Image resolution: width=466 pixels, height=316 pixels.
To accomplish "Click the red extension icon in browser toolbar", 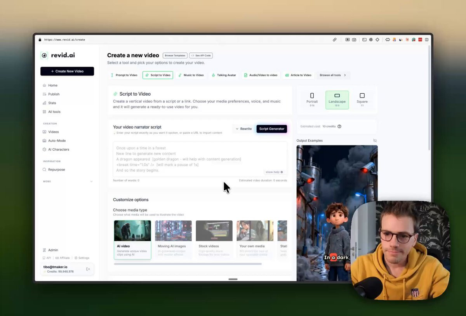I will tap(420, 39).
